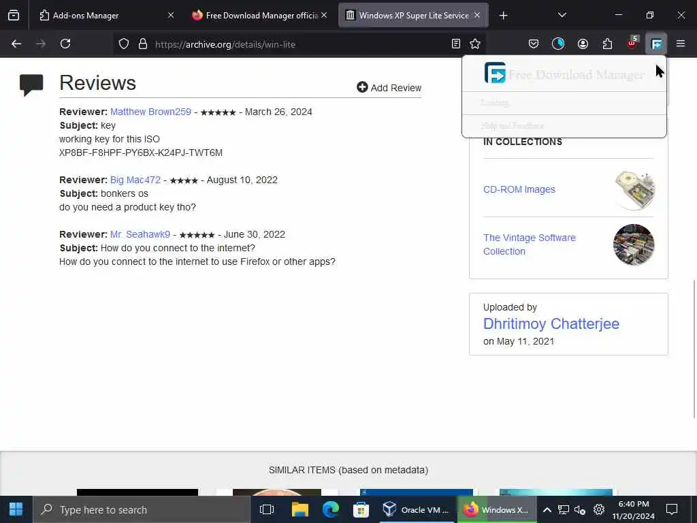Image resolution: width=697 pixels, height=523 pixels.
Task: Launch Microsoft Edge from the taskbar
Action: [x=330, y=509]
